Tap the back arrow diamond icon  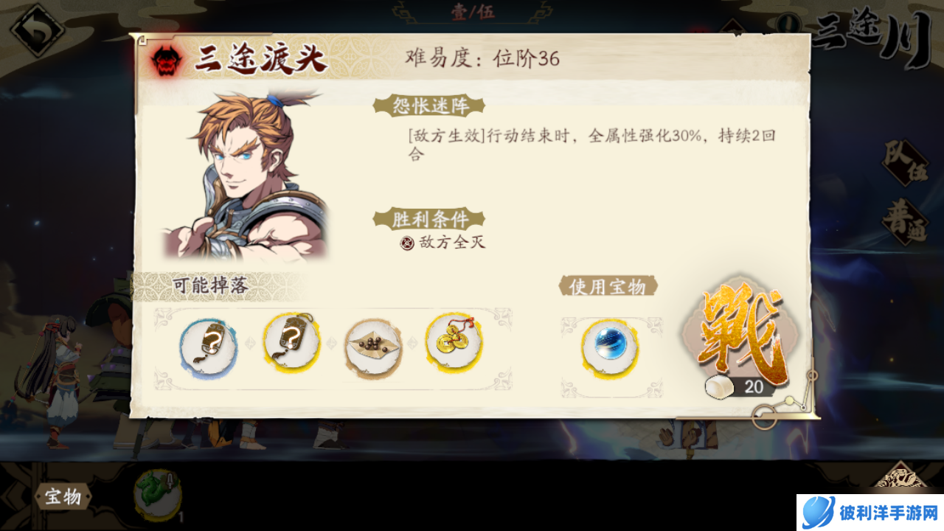click(38, 30)
